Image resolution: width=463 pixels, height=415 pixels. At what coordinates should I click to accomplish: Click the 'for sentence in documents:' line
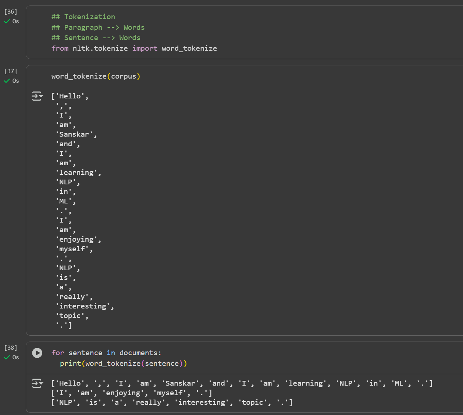pos(106,353)
